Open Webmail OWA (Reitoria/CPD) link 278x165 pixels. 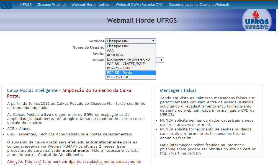pos(140,5)
